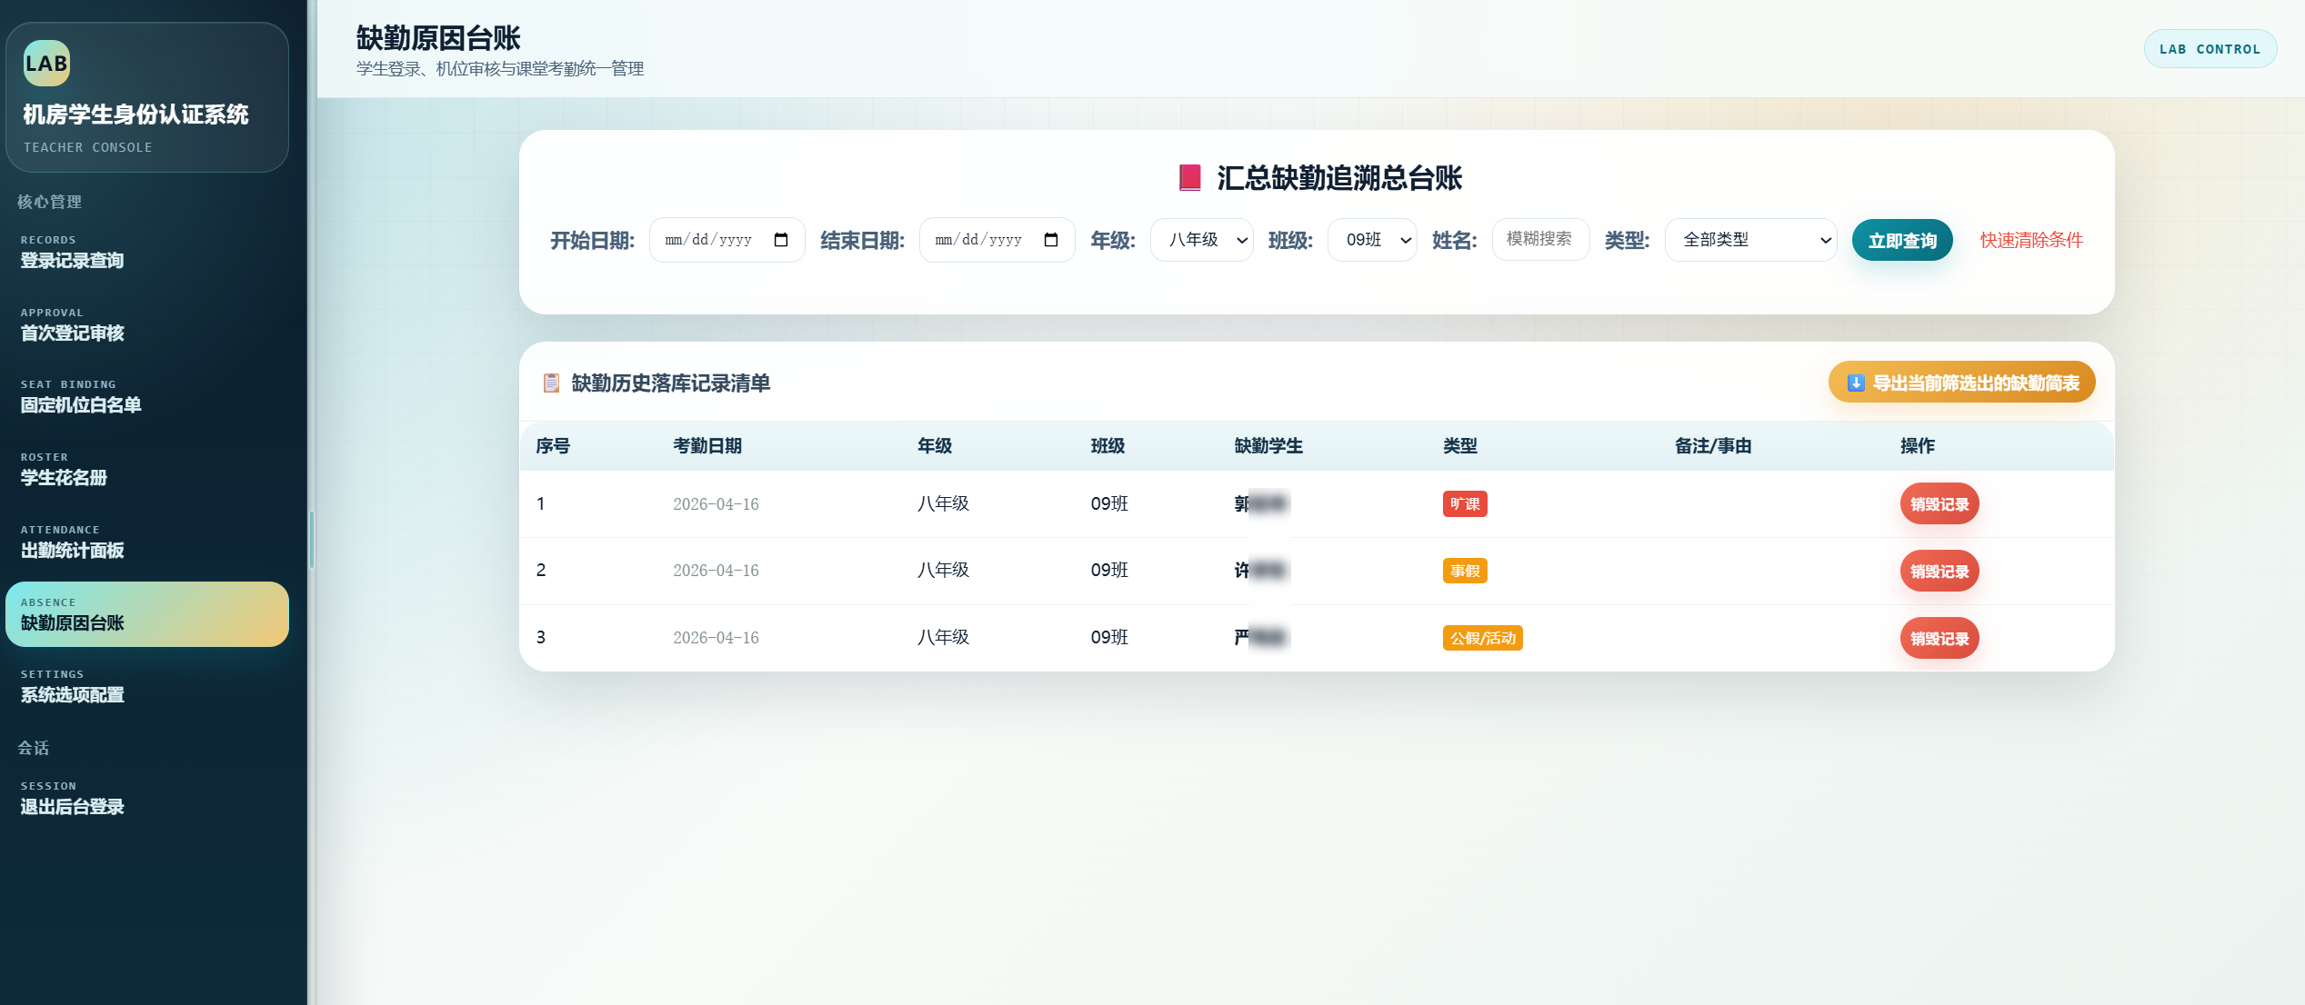Click the 旷课 type tag
The image size is (2305, 1005).
point(1465,504)
